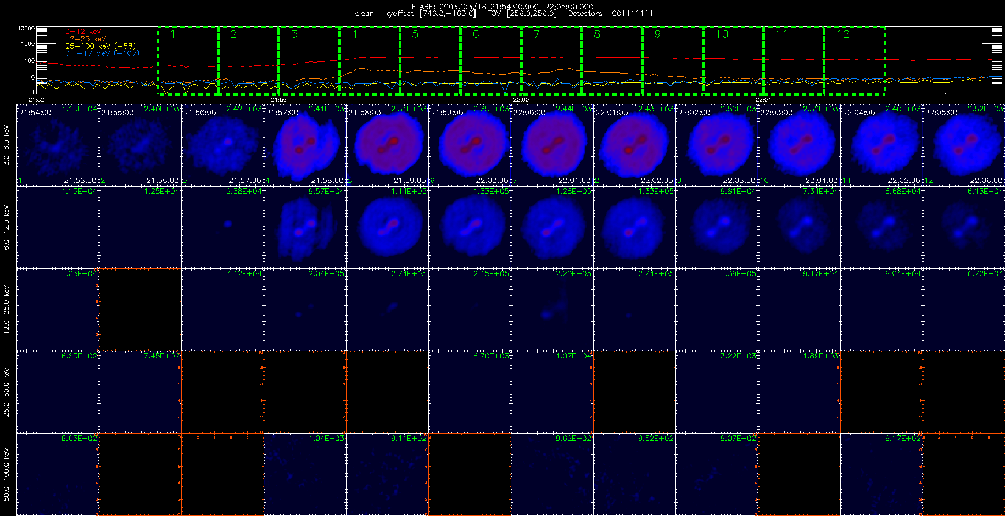1005x516 pixels.
Task: Click the 1.89E+03 peak value
Action: tap(821, 356)
